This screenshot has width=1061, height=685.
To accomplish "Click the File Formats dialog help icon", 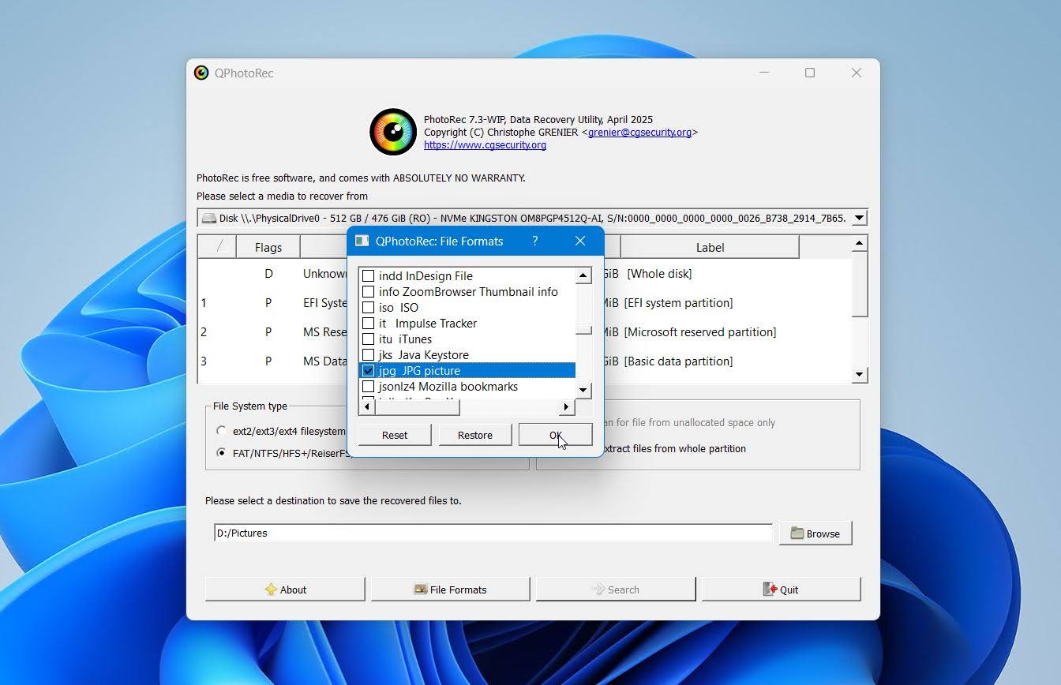I will point(534,241).
